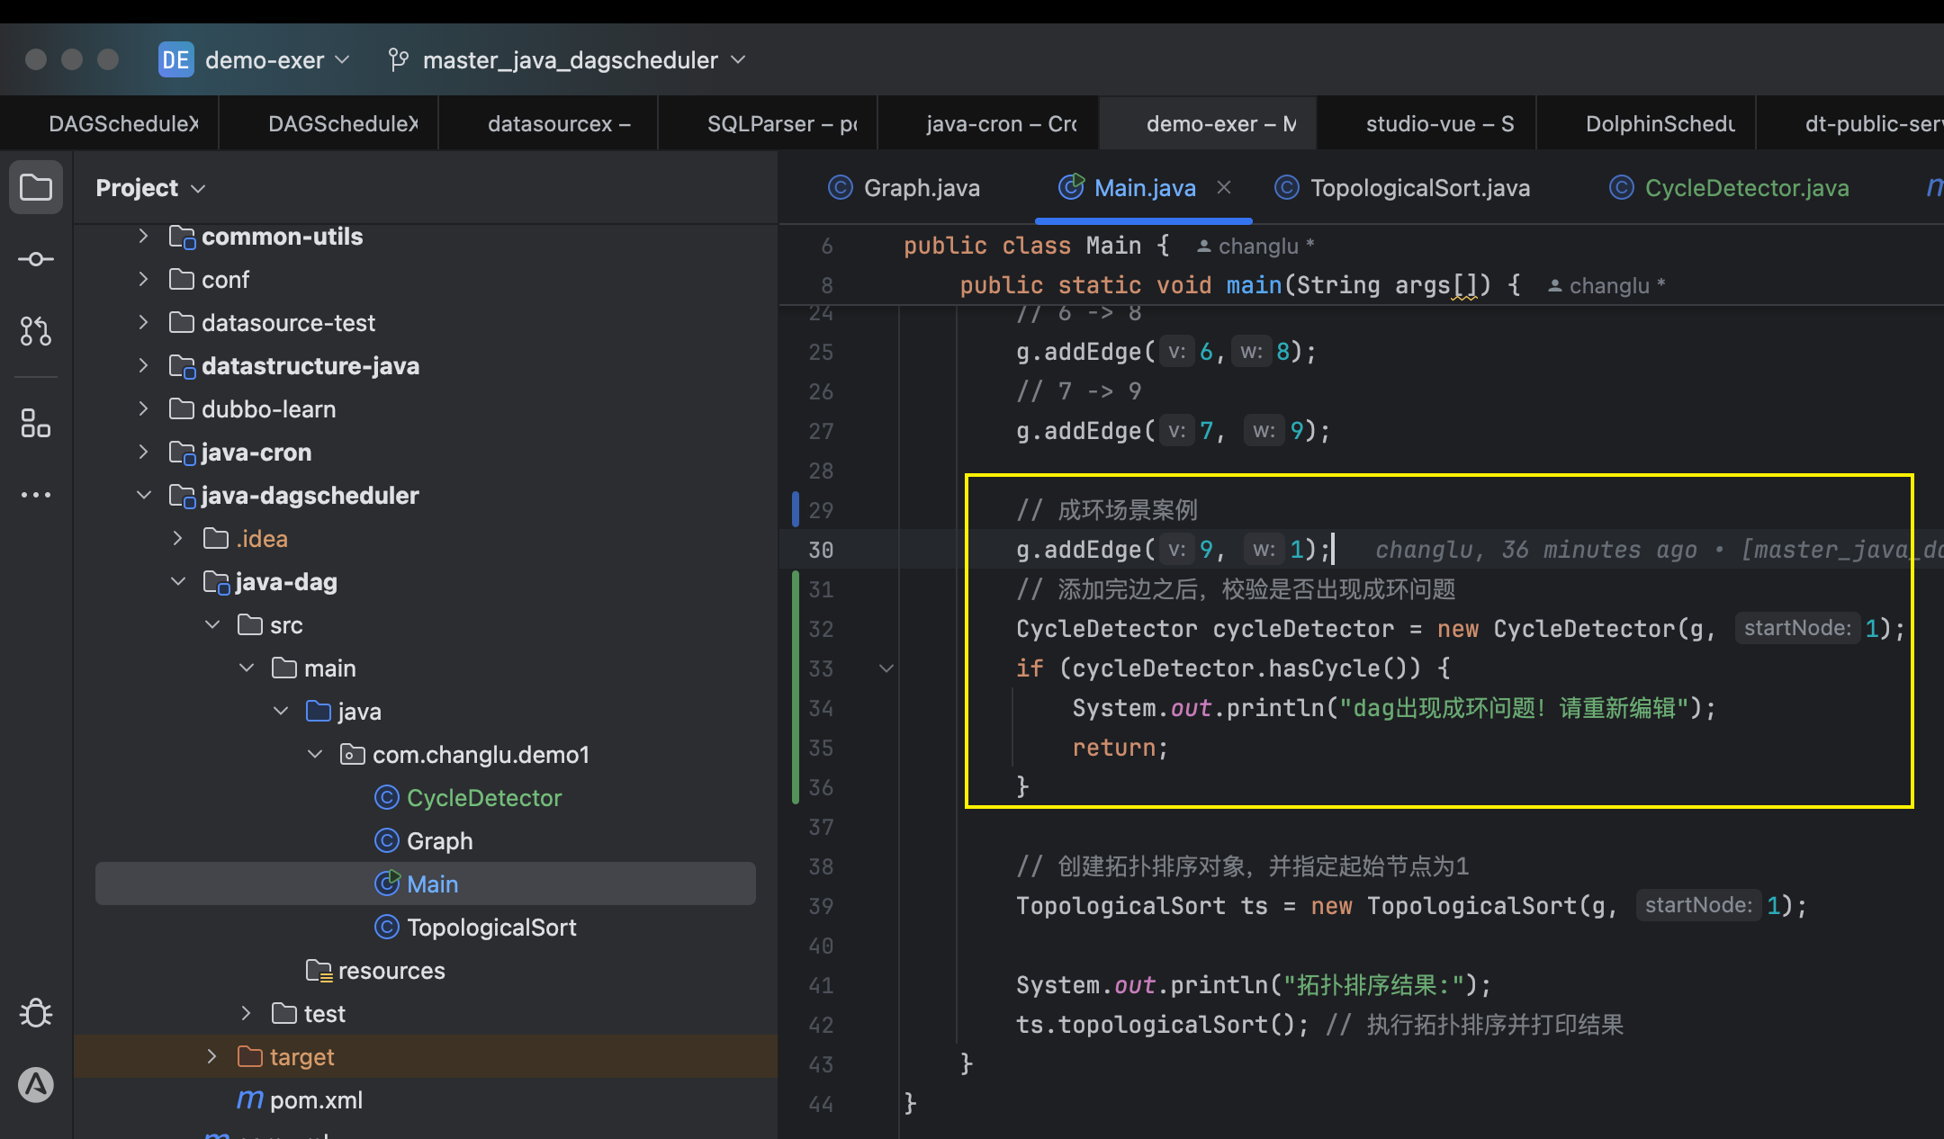Click the class icon of the CycleDetector tree item
The image size is (1944, 1139).
(x=386, y=797)
